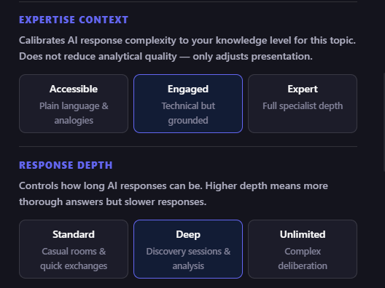Click "Controls how long AI responses" sentence
Image resolution: width=385 pixels, height=288 pixels.
(x=174, y=186)
